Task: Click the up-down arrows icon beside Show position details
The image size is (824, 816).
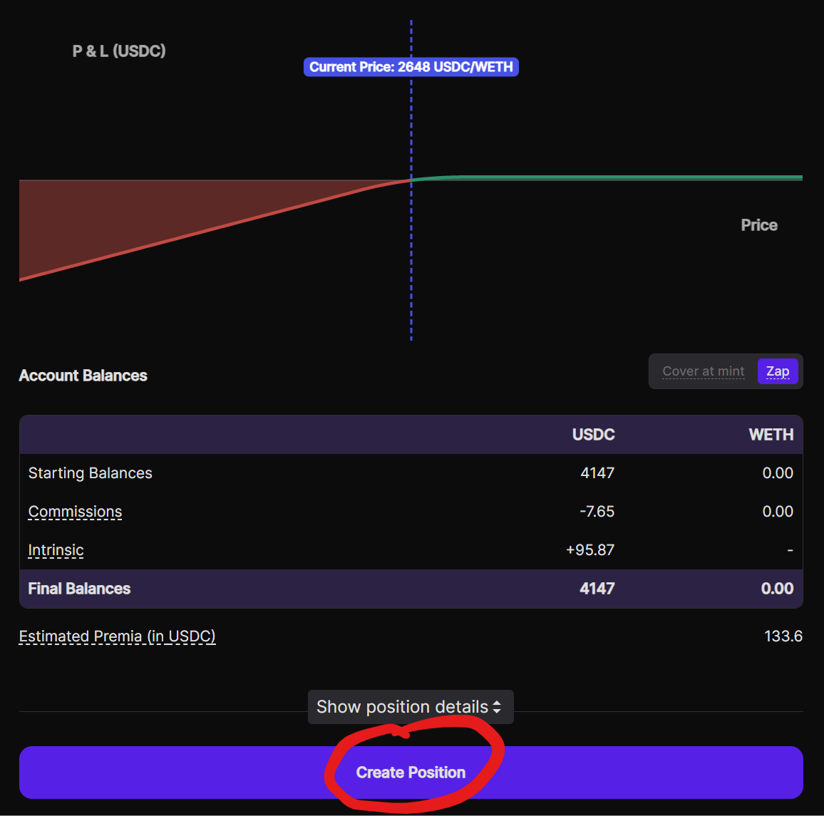Action: tap(497, 707)
